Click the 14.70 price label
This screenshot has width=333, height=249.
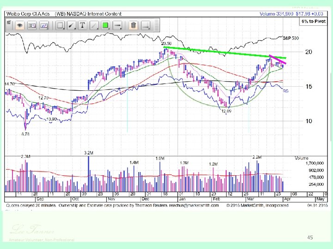click(x=9, y=84)
